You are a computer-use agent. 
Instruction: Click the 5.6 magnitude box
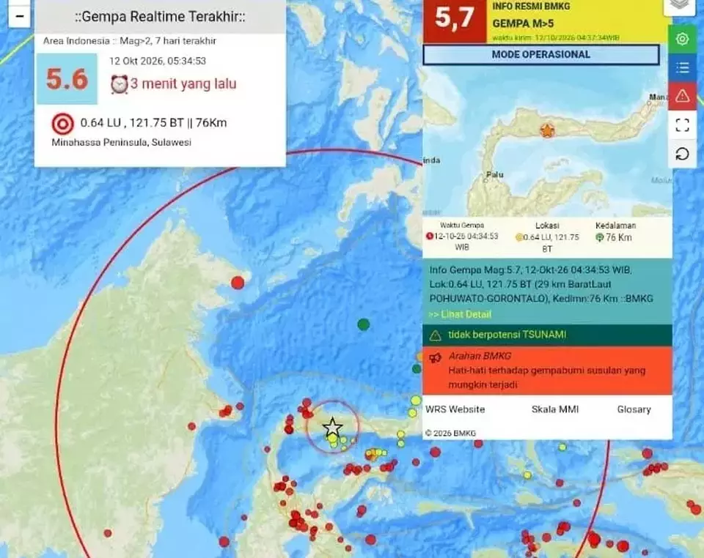67,79
